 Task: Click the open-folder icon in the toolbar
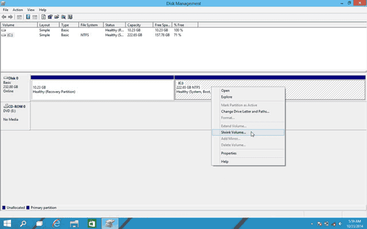pos(57,17)
